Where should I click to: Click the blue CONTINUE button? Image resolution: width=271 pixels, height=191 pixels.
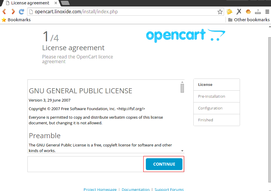[x=164, y=164]
